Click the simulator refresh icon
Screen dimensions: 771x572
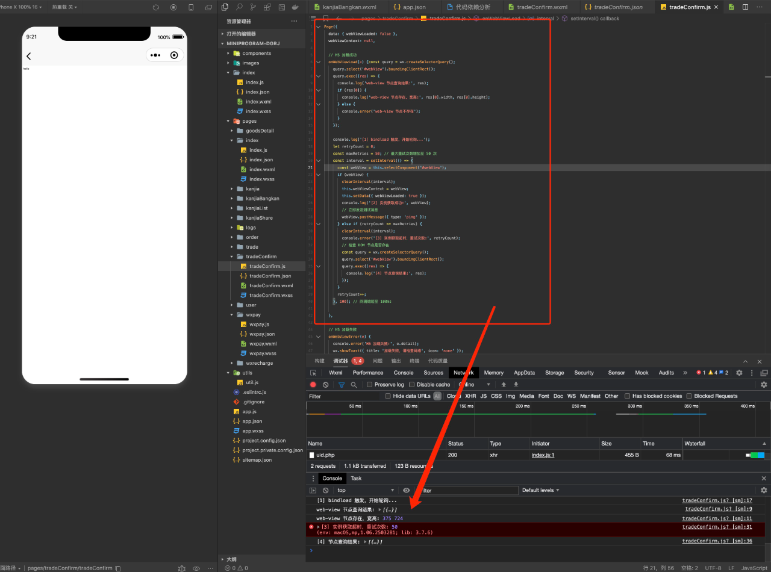click(x=156, y=7)
